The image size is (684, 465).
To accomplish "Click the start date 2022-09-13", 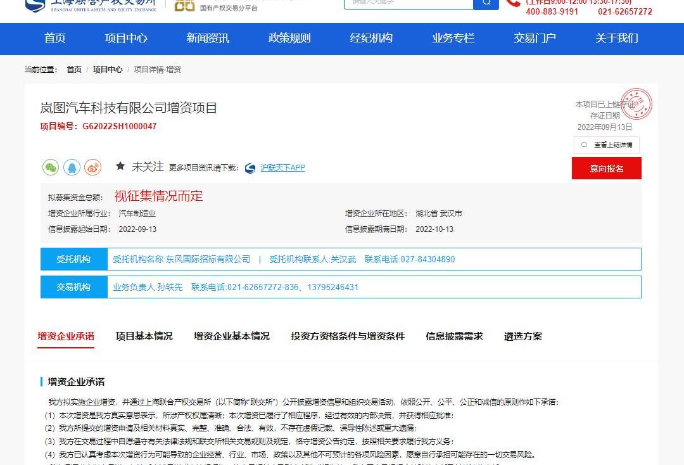I will [x=137, y=229].
